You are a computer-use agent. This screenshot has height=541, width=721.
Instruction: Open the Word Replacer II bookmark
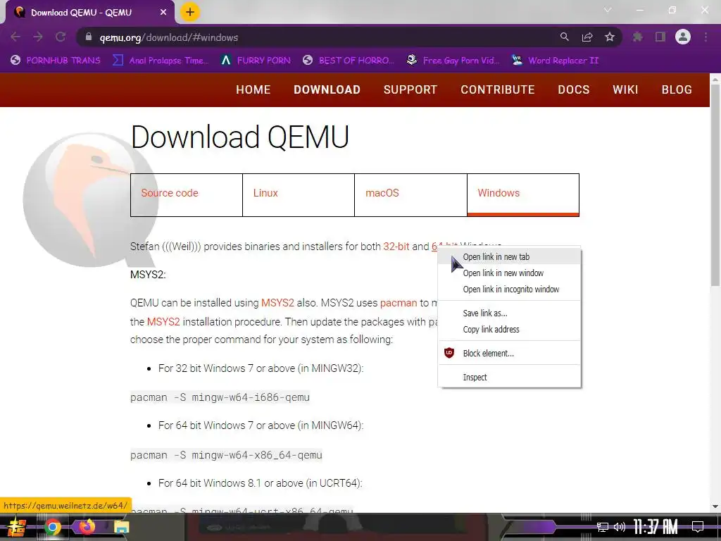coord(555,61)
